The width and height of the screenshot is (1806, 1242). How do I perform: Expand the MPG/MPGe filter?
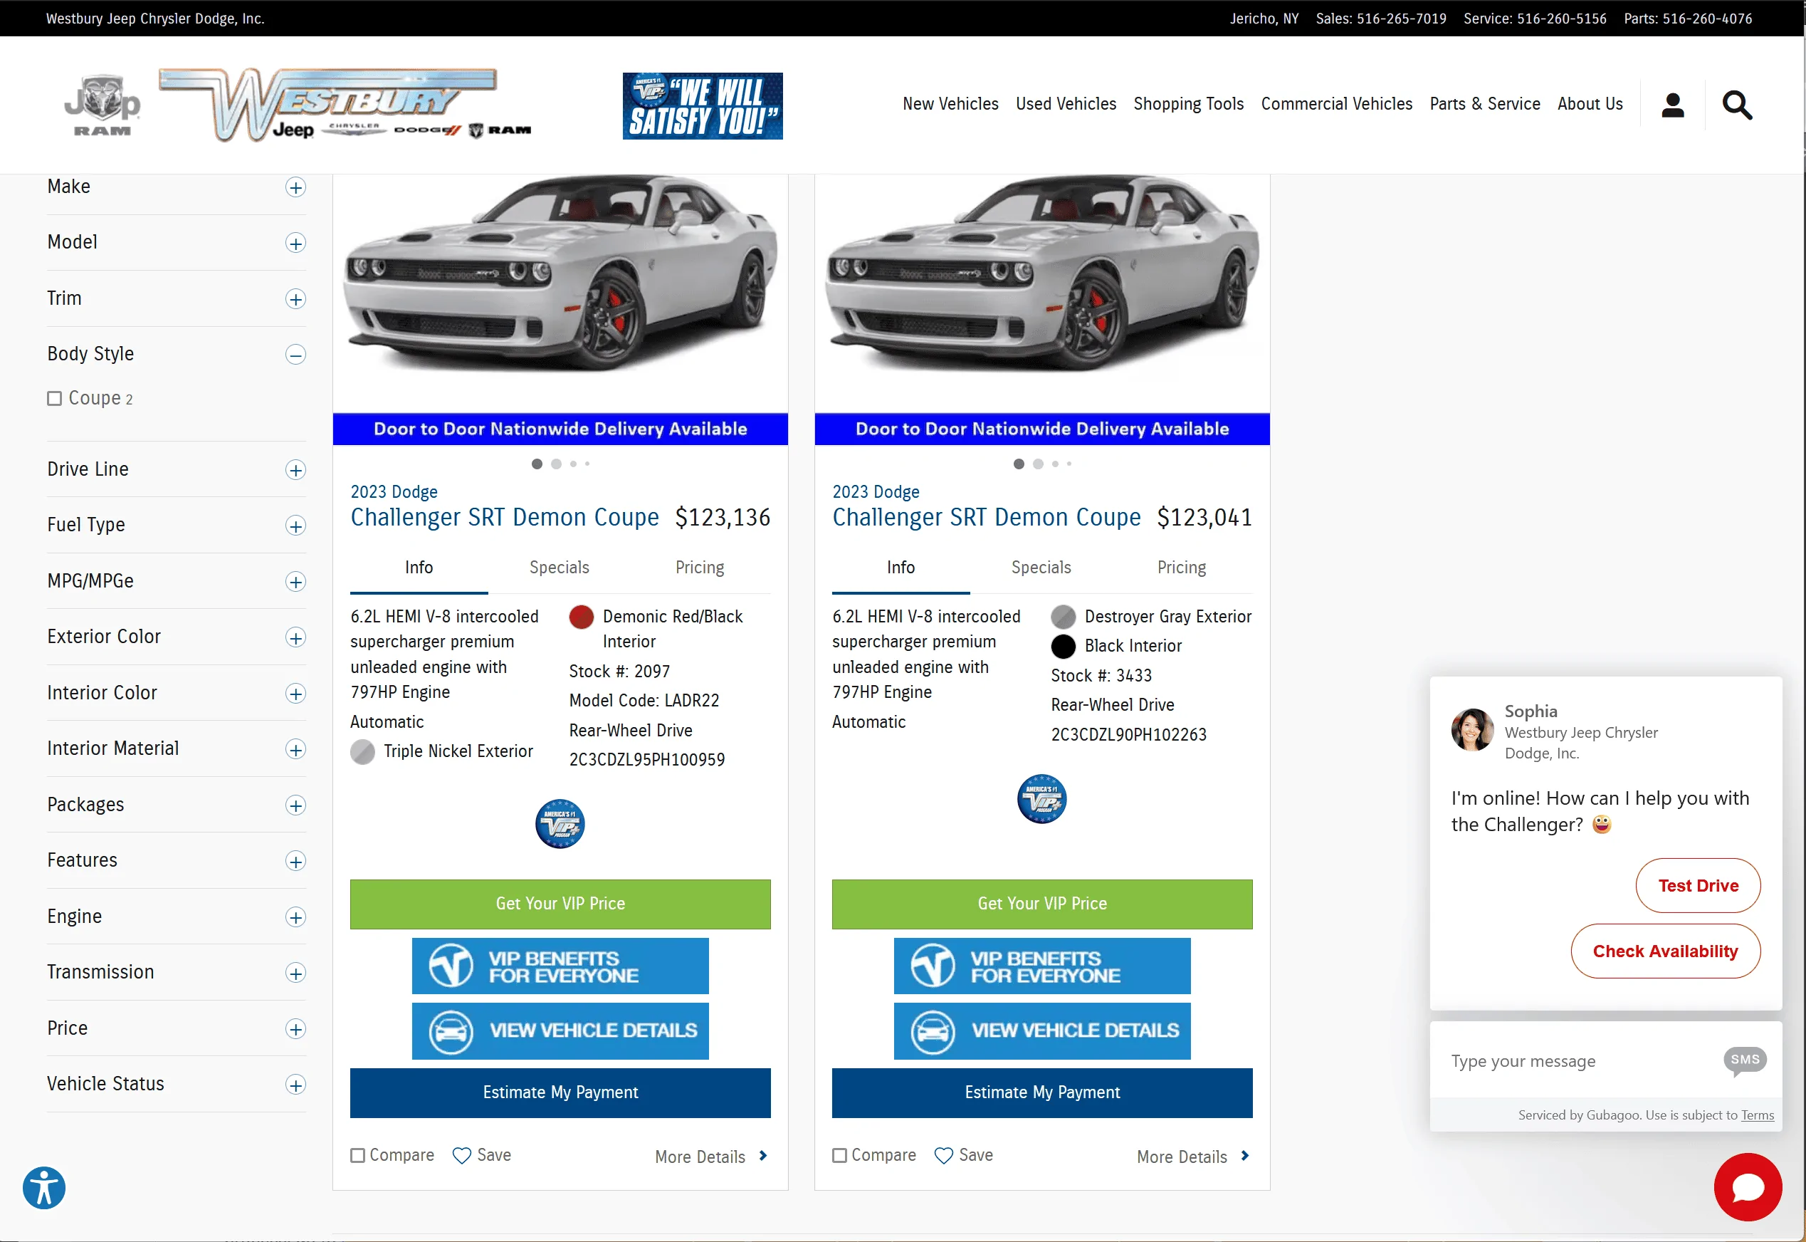click(295, 582)
